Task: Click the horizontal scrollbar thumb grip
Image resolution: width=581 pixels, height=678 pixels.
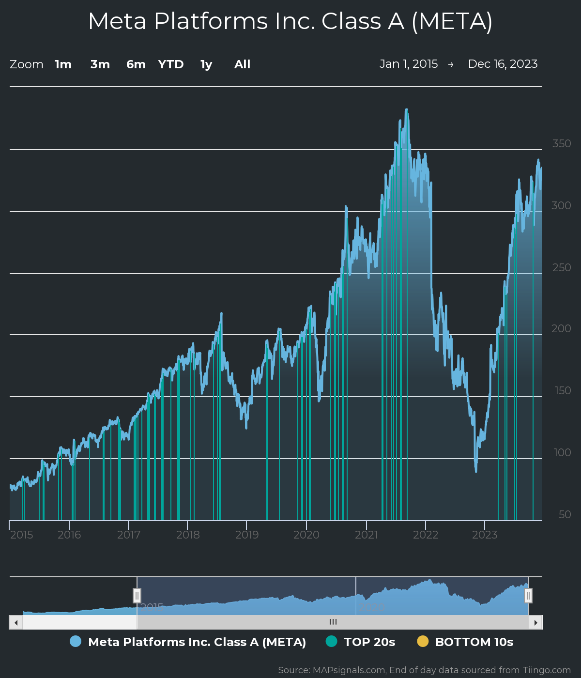Action: [x=333, y=622]
